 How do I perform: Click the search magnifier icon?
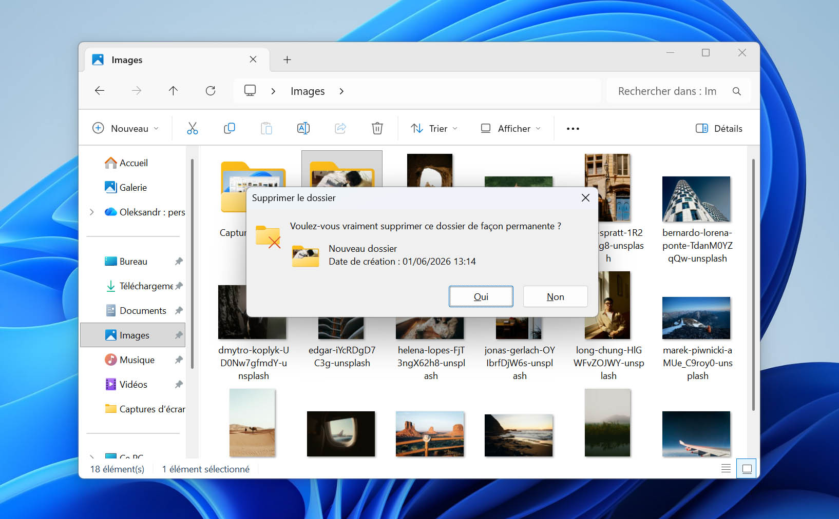coord(737,91)
